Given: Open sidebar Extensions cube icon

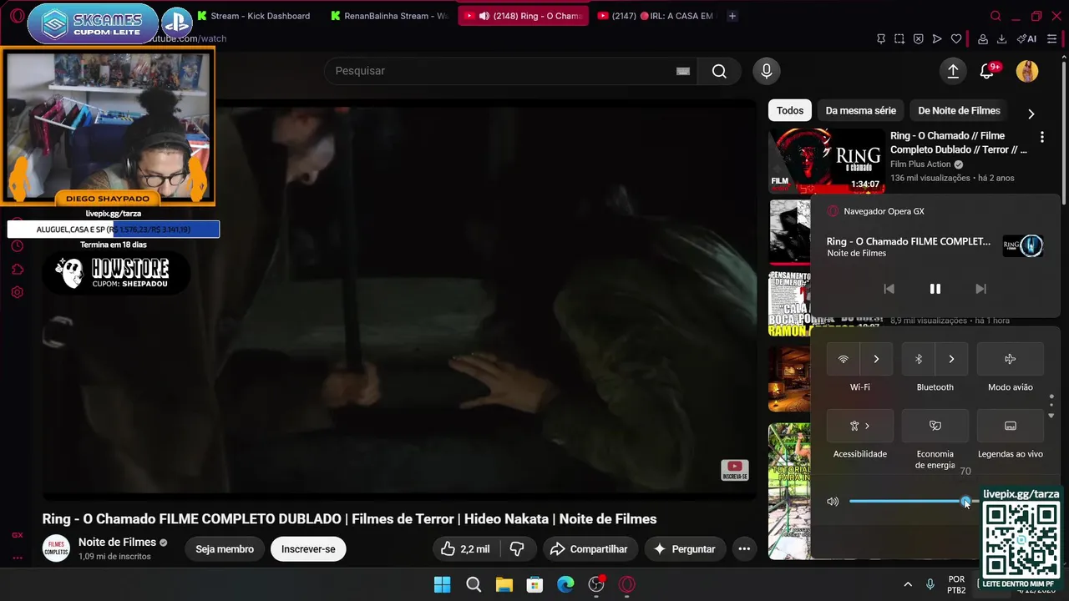Looking at the screenshot, I should tap(17, 269).
